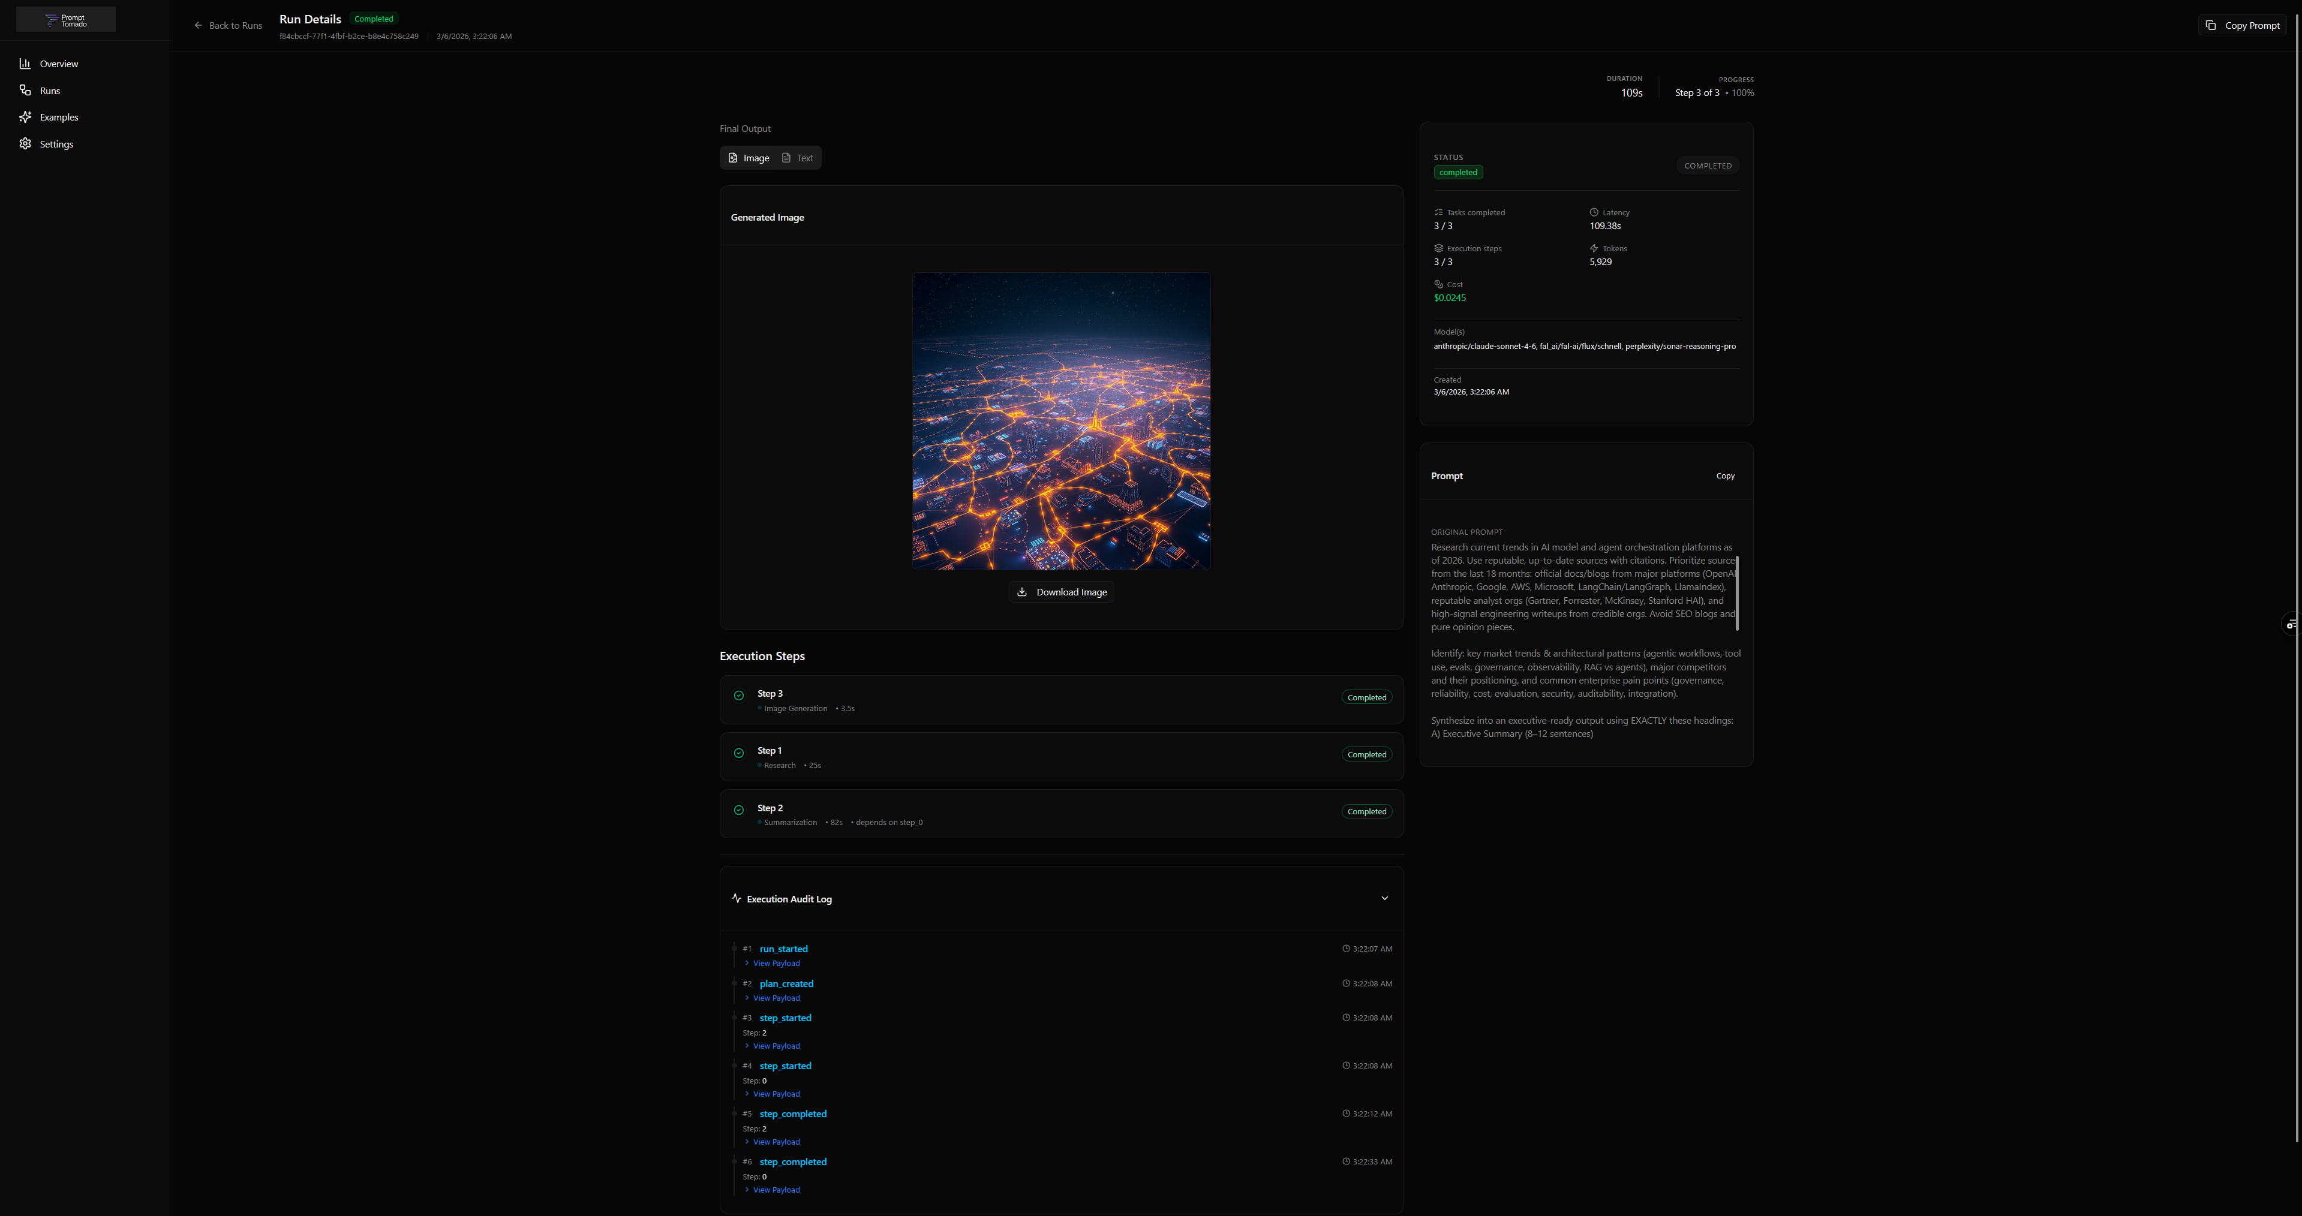Switch Final Output to Text view
The height and width of the screenshot is (1216, 2302).
pyautogui.click(x=798, y=157)
